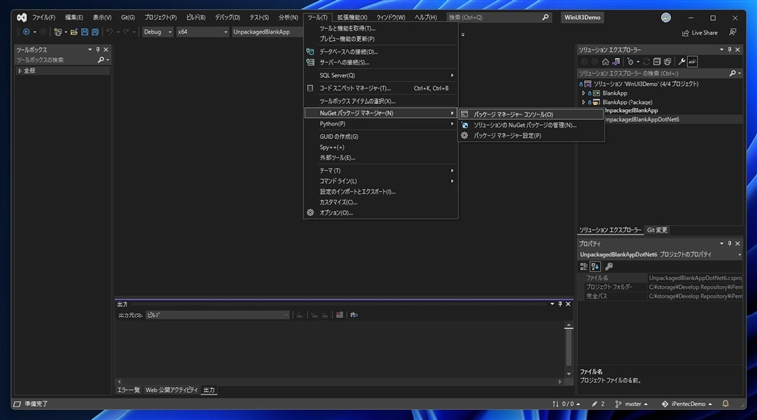The width and height of the screenshot is (757, 420).
Task: Click the navigate backward arrow icon
Action: (27, 32)
